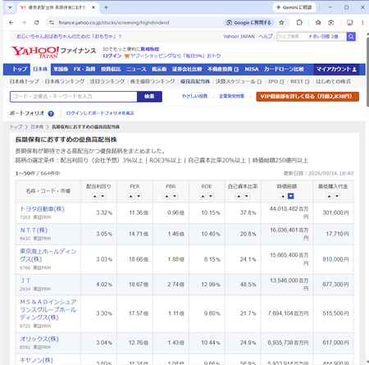Sort PBR ascending with up arrow

pos(166,196)
